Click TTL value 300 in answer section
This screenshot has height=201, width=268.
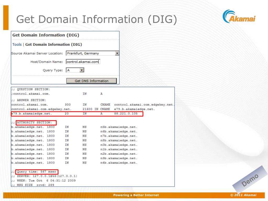point(68,105)
